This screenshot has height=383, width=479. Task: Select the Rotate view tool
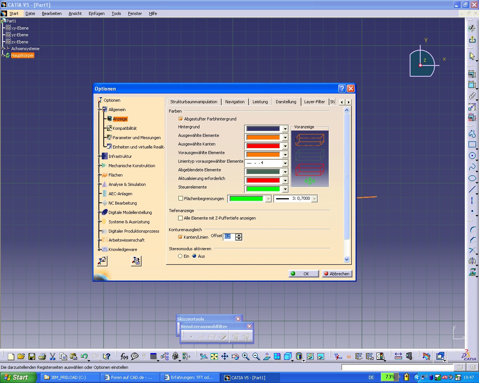coord(235,356)
